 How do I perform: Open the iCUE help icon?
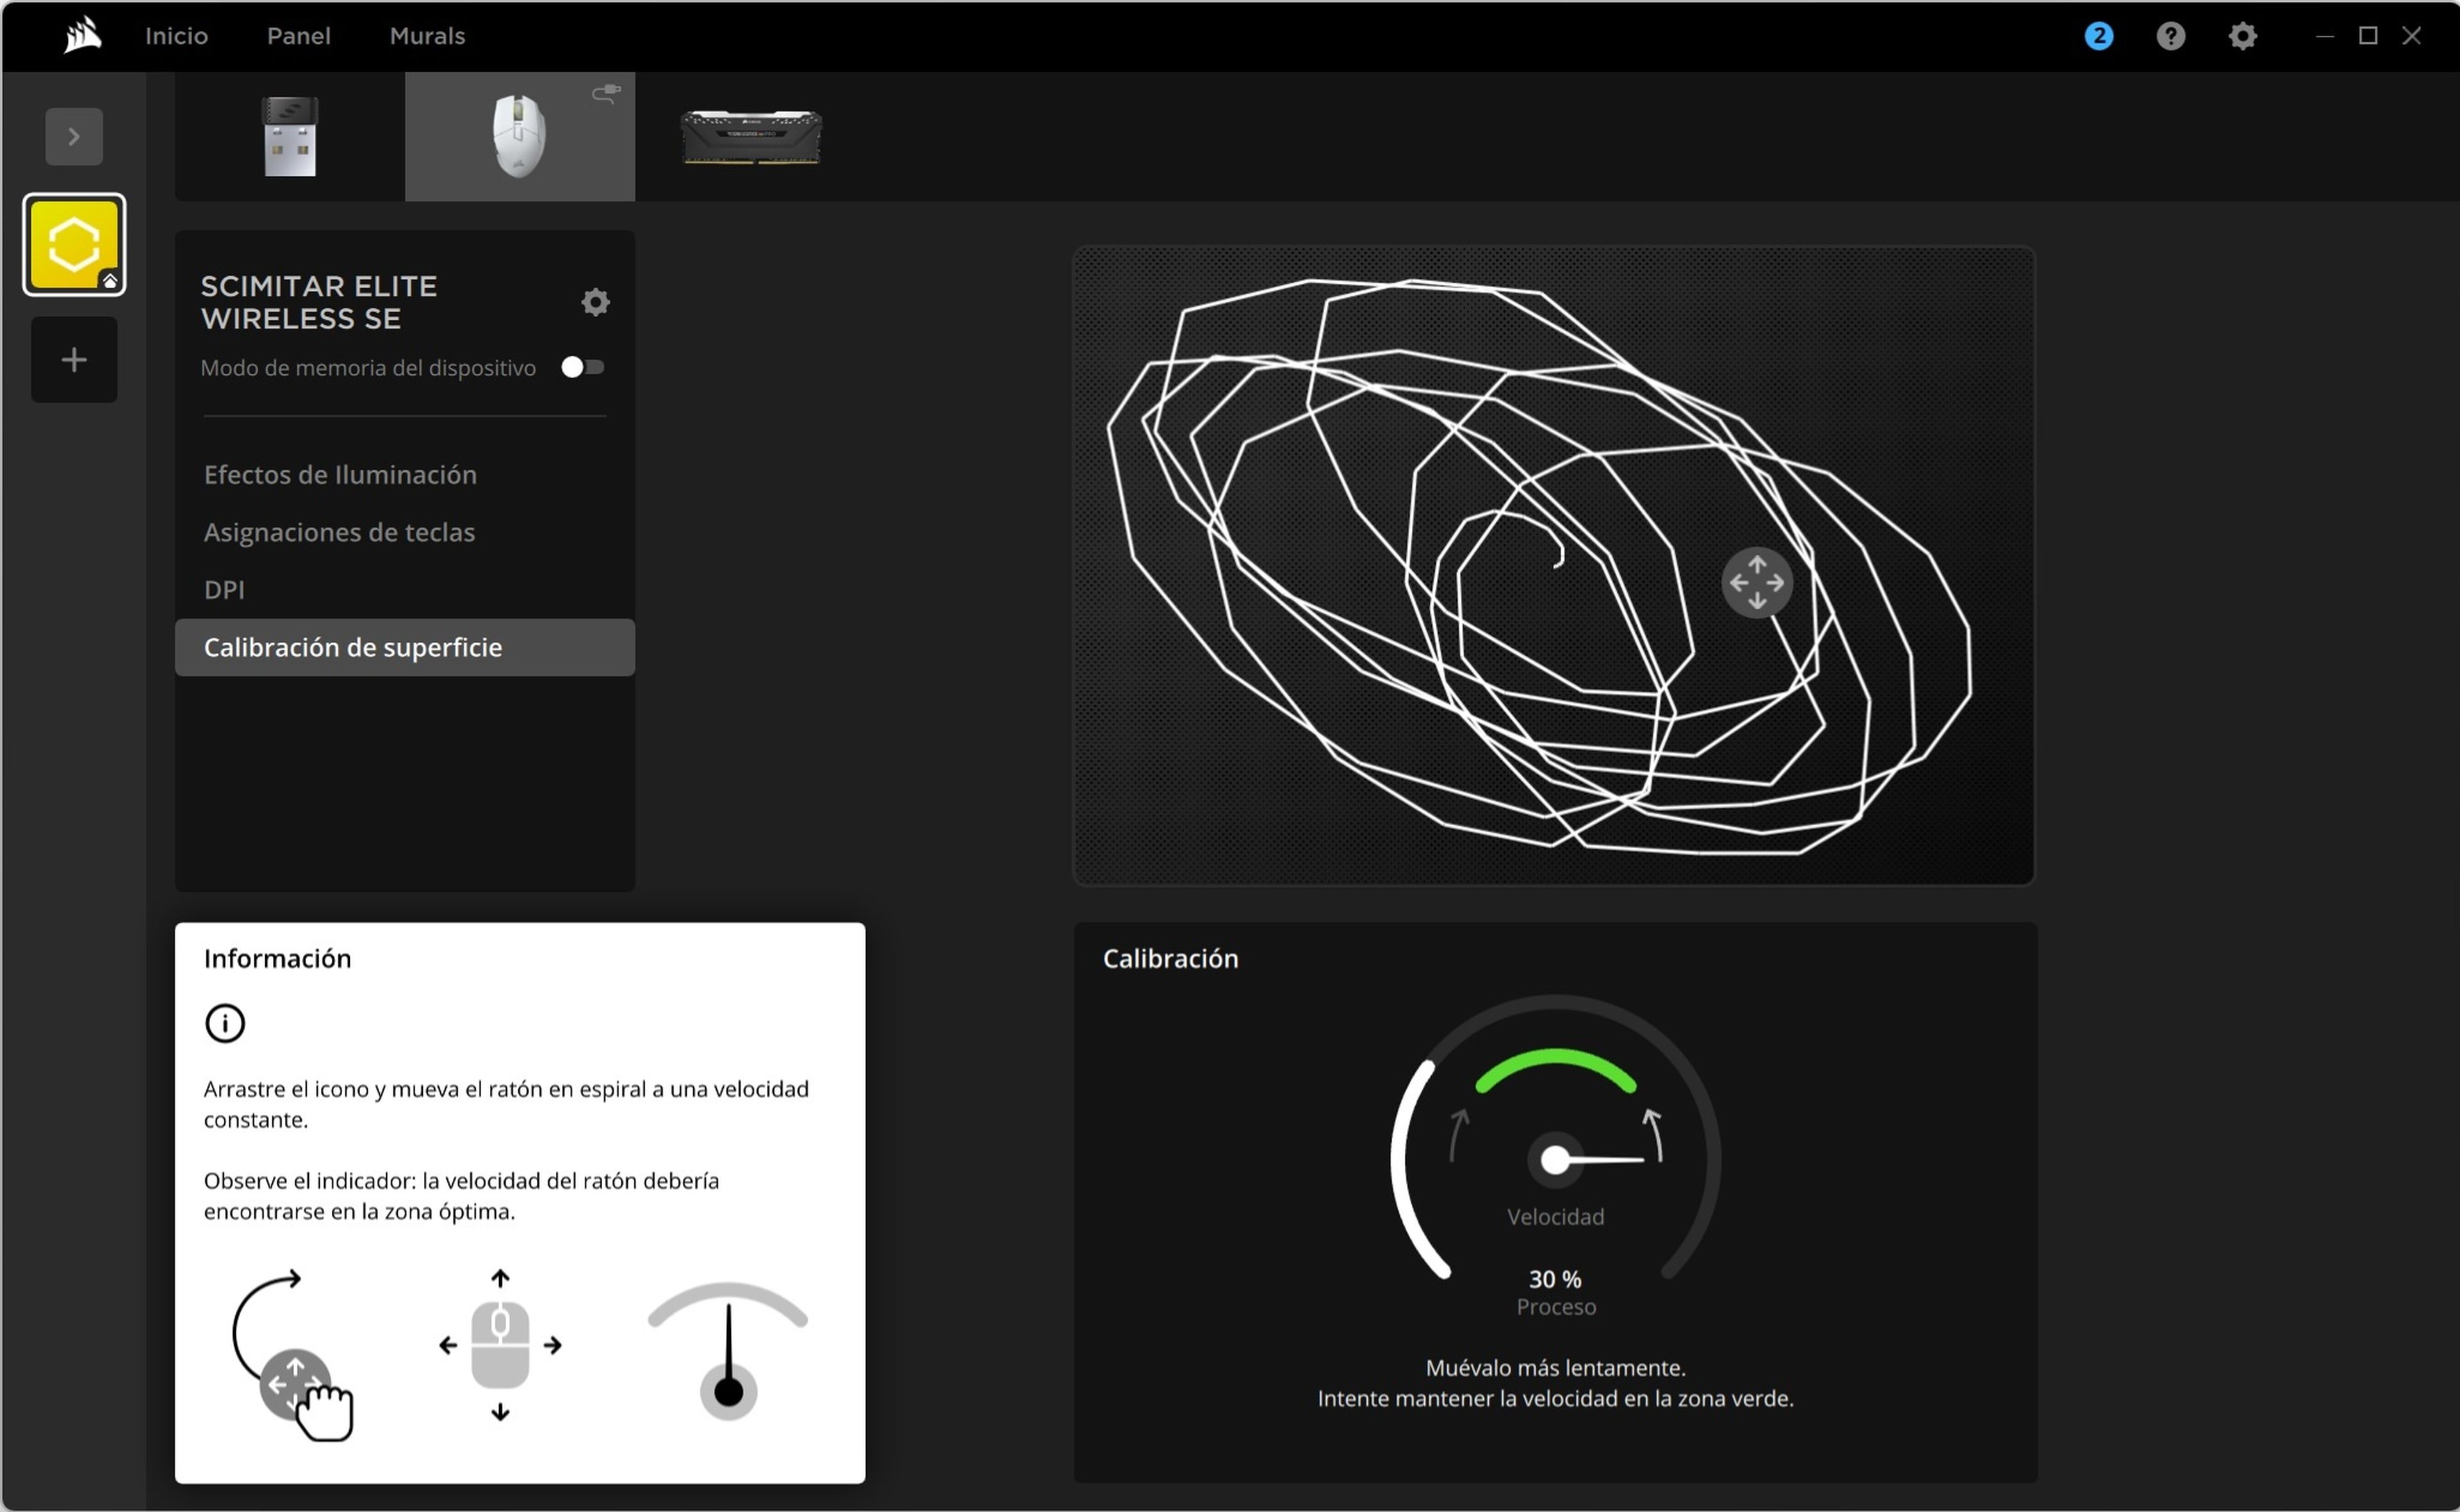(2171, 36)
